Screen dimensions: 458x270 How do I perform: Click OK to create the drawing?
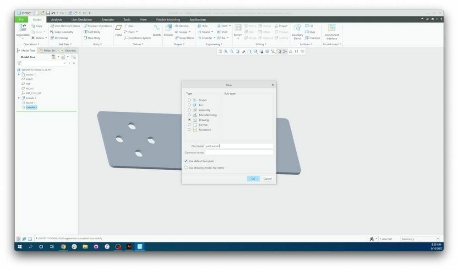(x=253, y=179)
